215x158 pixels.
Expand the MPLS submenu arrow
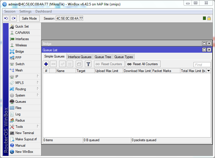38,82
